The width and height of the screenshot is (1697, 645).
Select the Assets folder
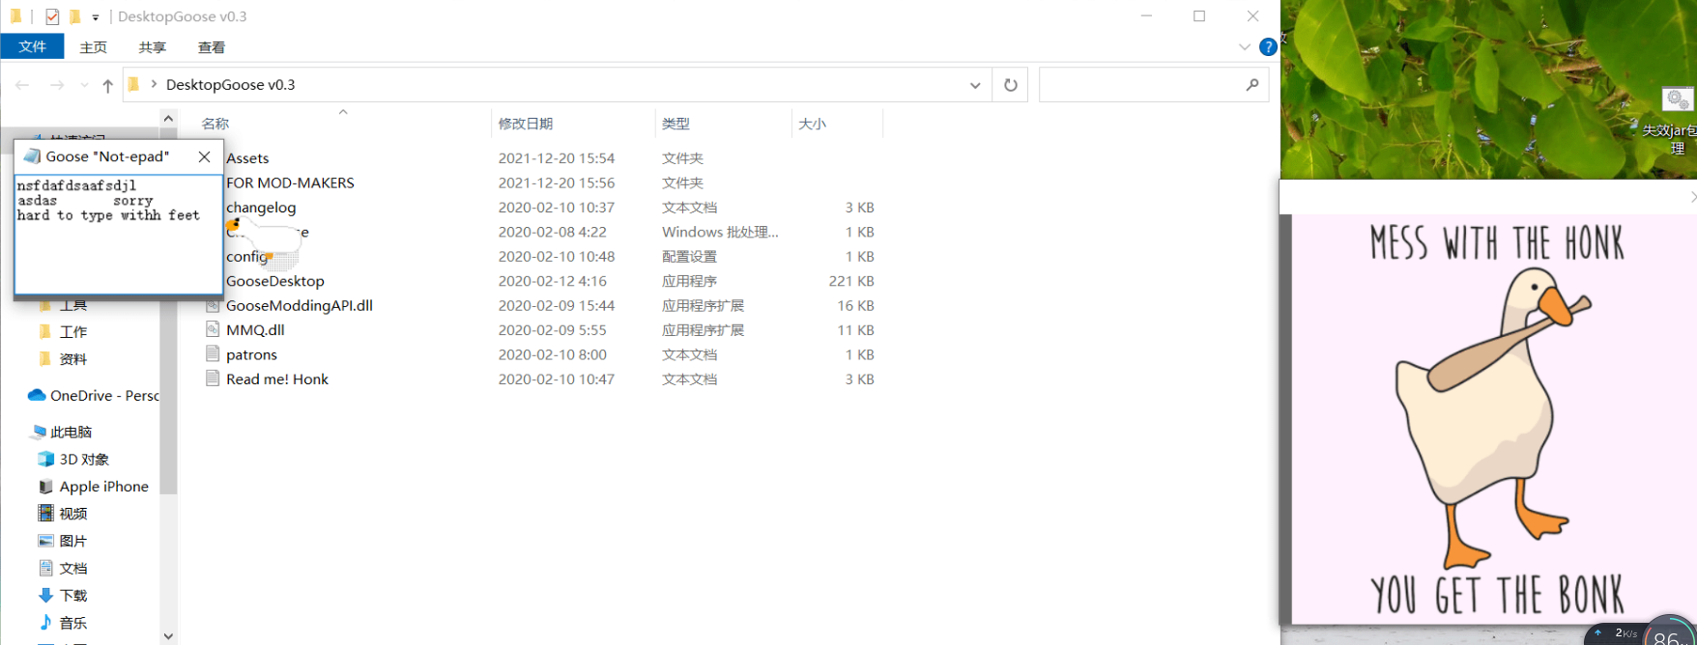(x=247, y=158)
